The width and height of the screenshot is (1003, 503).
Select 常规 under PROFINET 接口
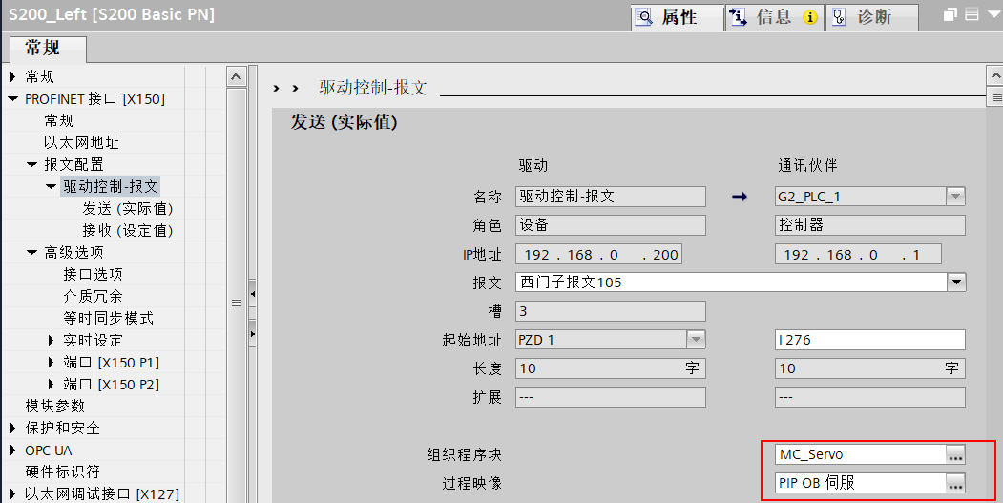point(58,121)
